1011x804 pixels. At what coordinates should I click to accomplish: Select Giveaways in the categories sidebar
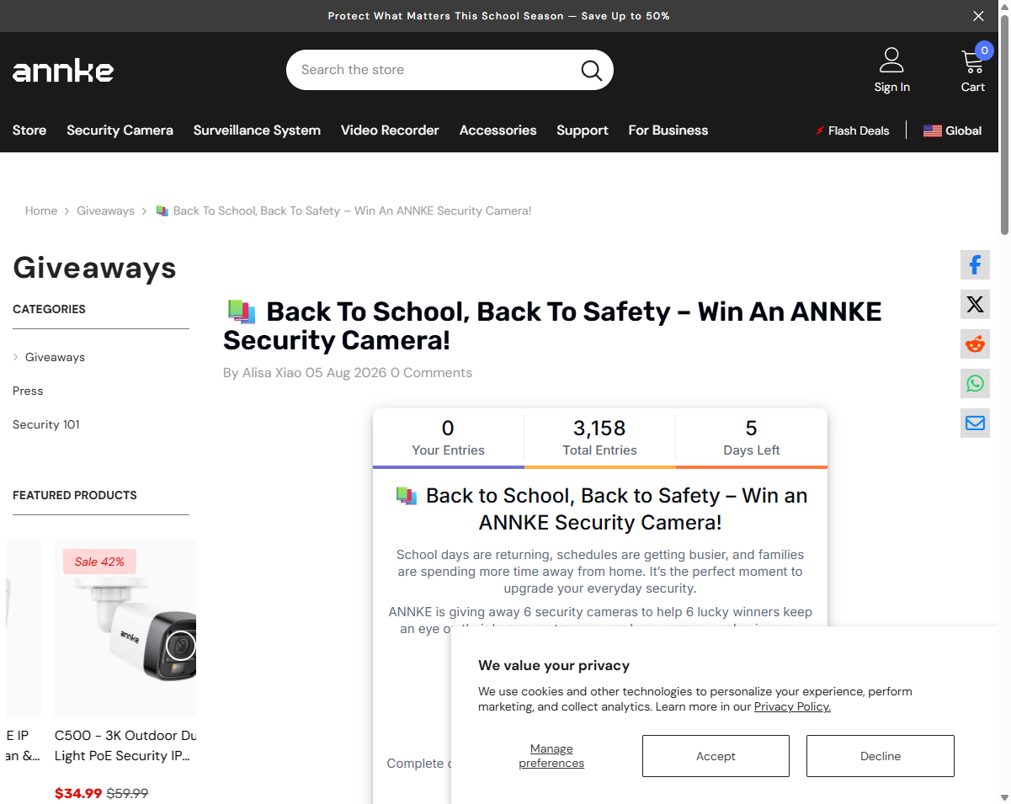click(55, 357)
